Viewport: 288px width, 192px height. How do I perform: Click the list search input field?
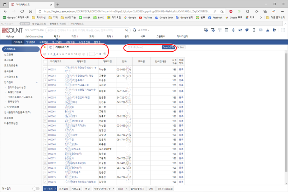(144, 47)
